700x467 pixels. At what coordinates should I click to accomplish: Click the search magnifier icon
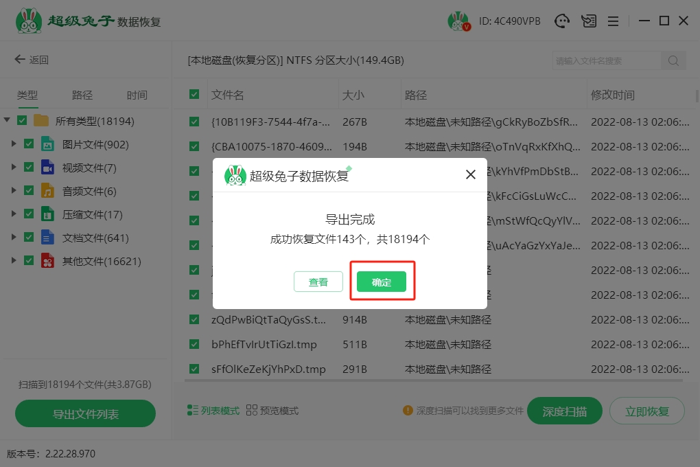click(673, 60)
